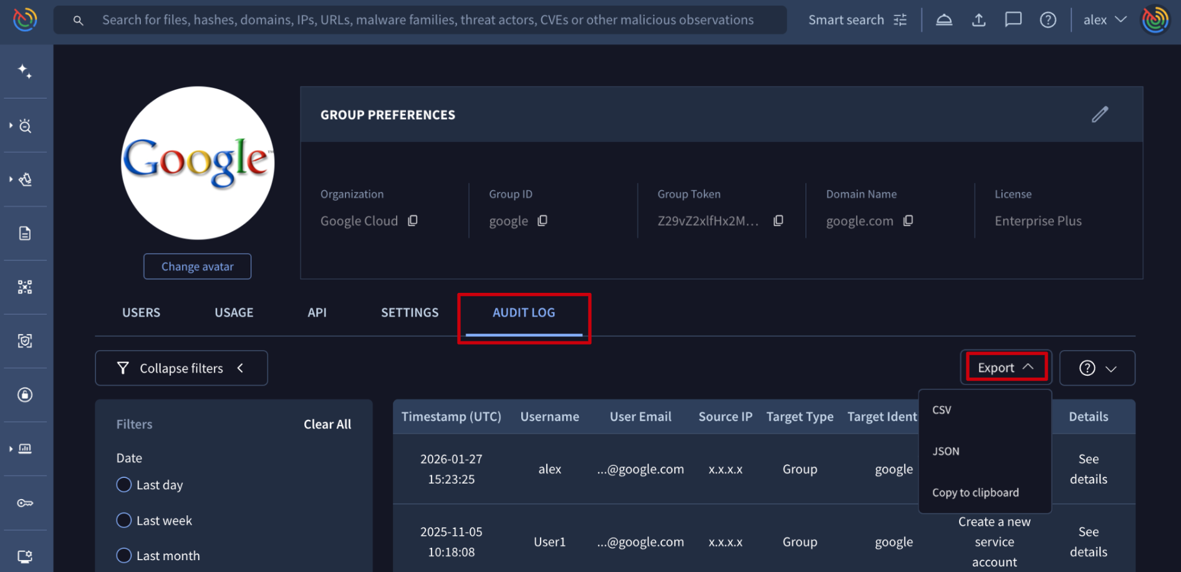Switch to the USAGE tab
The width and height of the screenshot is (1181, 572).
point(234,313)
